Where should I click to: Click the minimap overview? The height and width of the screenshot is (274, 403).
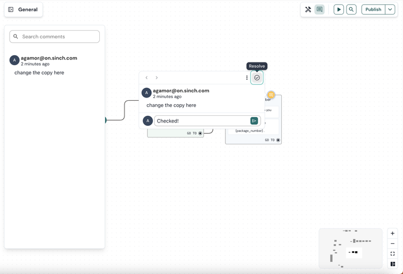[351, 249]
